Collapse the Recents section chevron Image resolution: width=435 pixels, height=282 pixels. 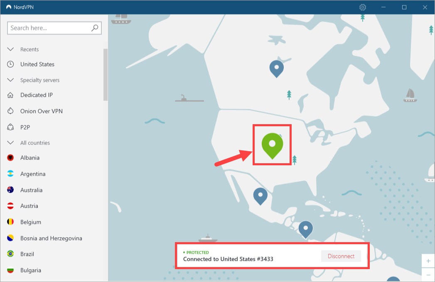click(x=11, y=49)
